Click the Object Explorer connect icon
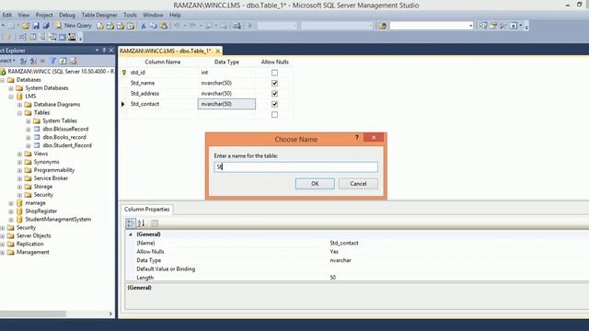The height and width of the screenshot is (331, 589). [x=23, y=61]
